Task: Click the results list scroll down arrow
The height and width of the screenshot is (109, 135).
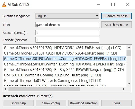Action: (129, 84)
